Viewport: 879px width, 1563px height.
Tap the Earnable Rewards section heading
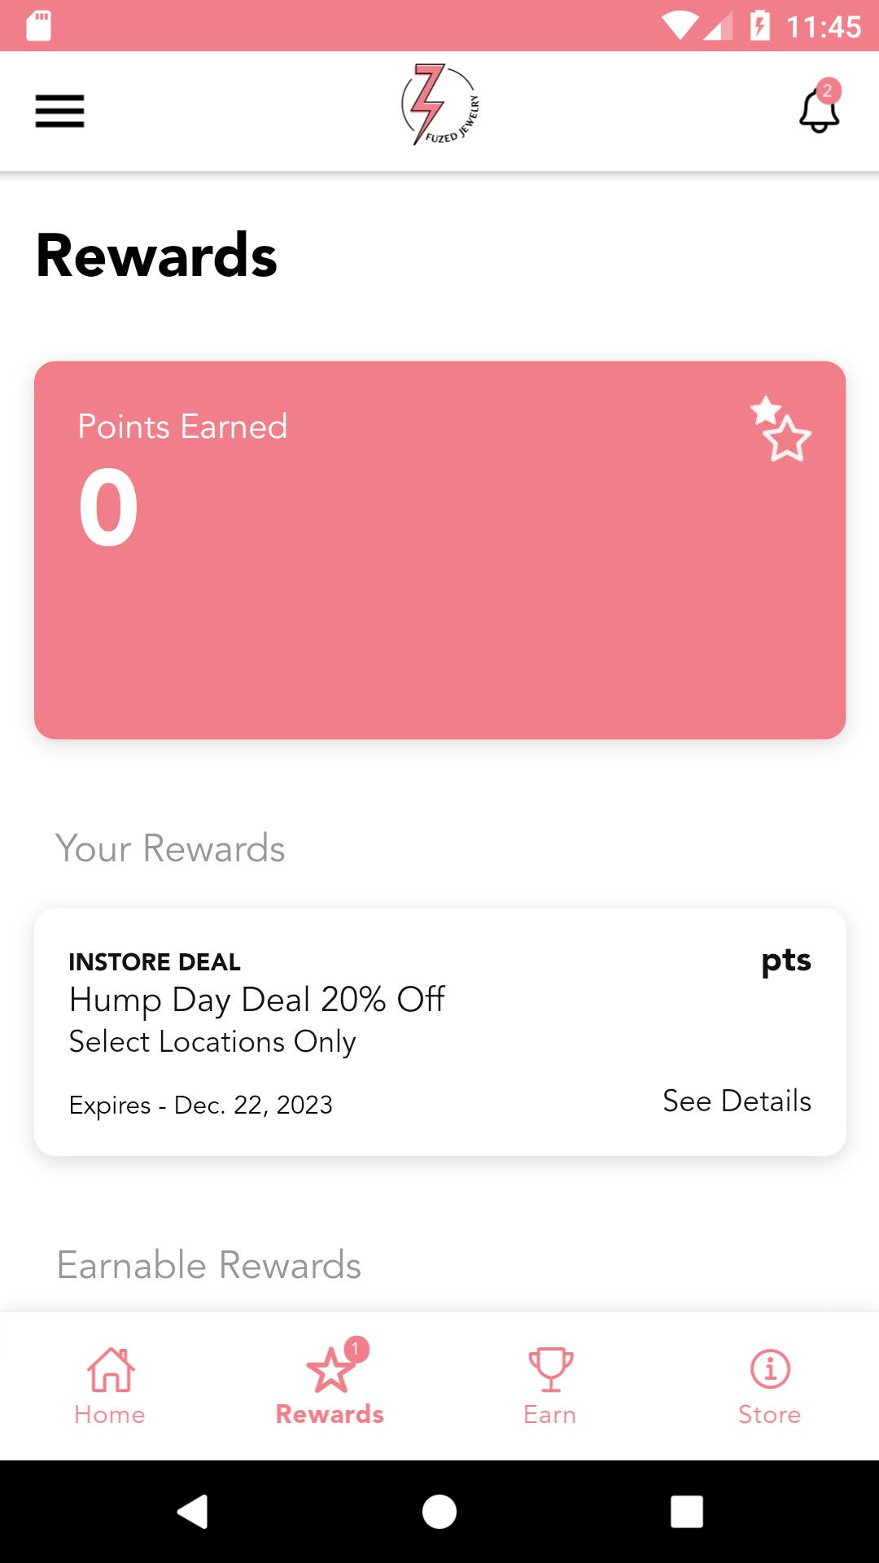pyautogui.click(x=209, y=1265)
